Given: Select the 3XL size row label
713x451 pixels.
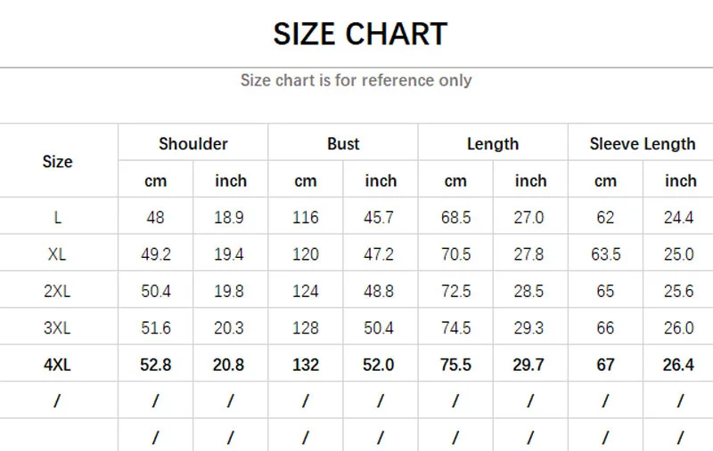Looking at the screenshot, I should click(57, 328).
